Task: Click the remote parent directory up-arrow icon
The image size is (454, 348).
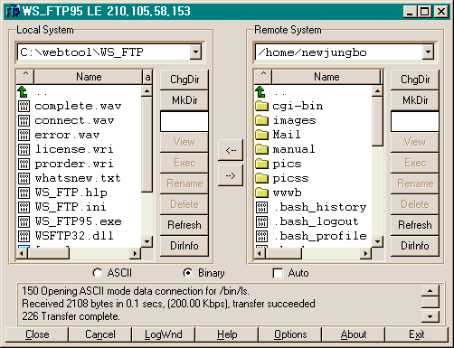Action: (x=260, y=92)
